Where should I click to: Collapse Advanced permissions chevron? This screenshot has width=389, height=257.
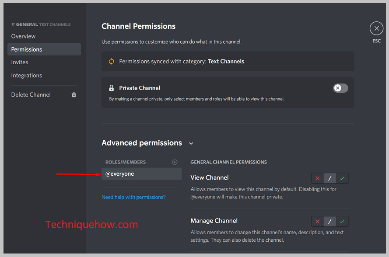pos(191,143)
